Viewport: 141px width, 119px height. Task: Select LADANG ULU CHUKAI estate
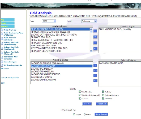[x=62, y=77]
